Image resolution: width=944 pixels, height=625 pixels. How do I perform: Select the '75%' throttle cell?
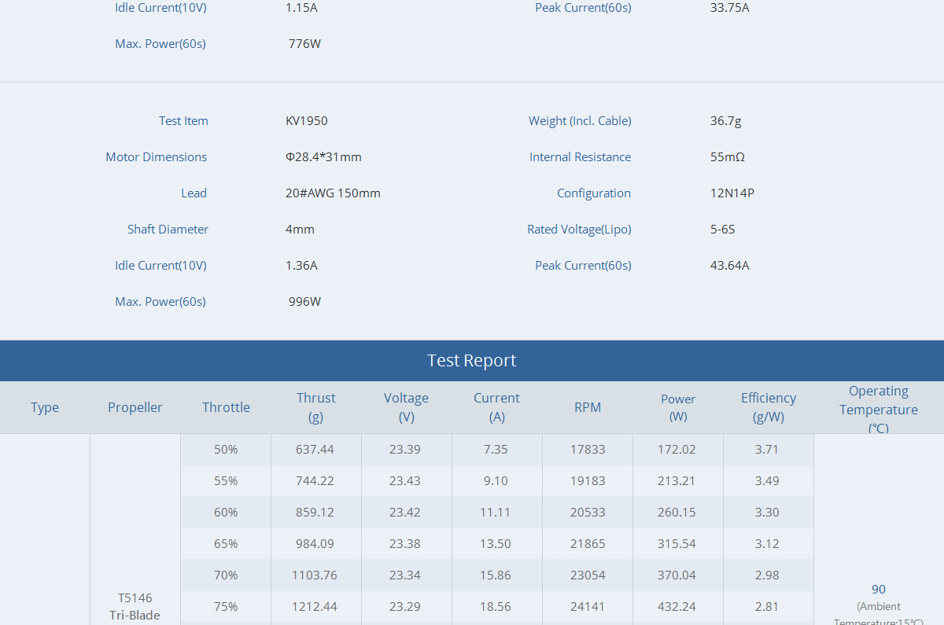tap(226, 607)
